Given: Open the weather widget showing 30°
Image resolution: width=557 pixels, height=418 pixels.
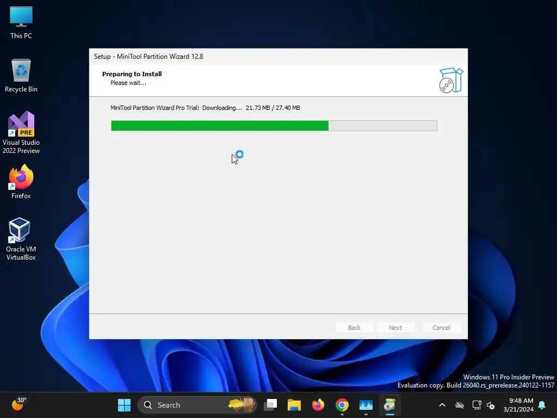Looking at the screenshot, I should 18,404.
